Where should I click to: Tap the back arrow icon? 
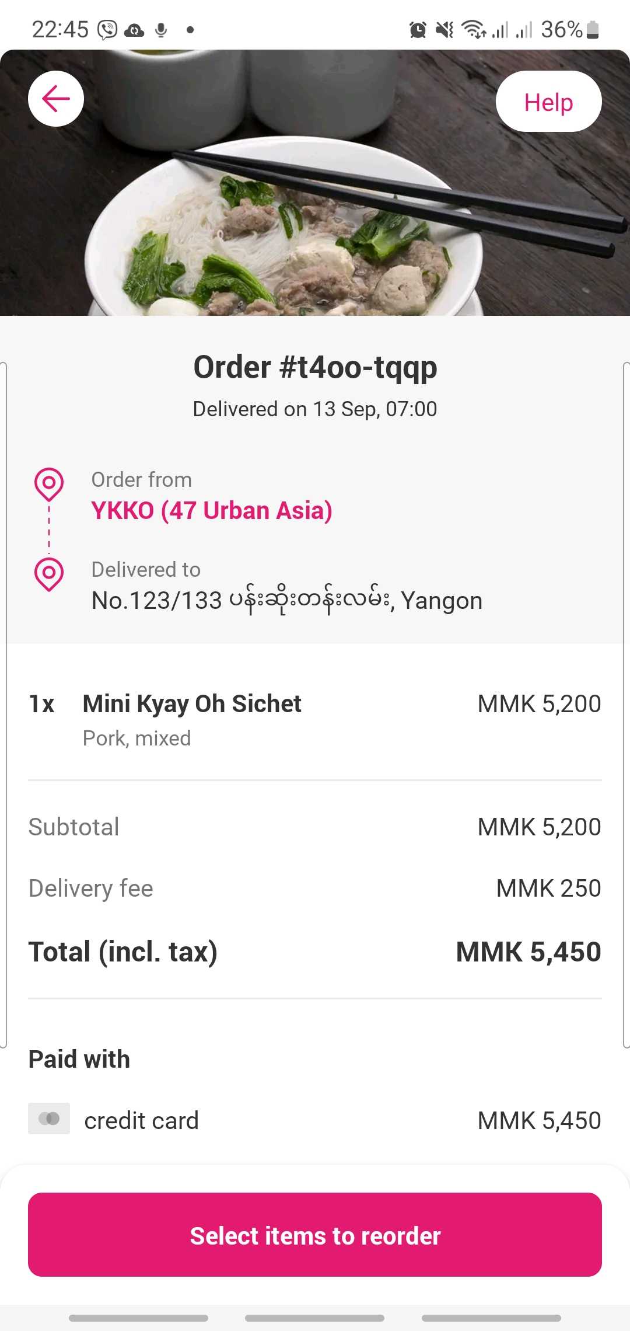(56, 99)
